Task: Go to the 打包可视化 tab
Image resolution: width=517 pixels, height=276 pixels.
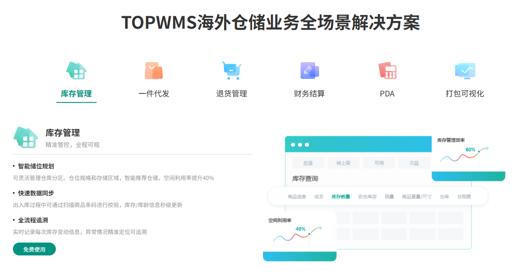Action: [x=465, y=94]
